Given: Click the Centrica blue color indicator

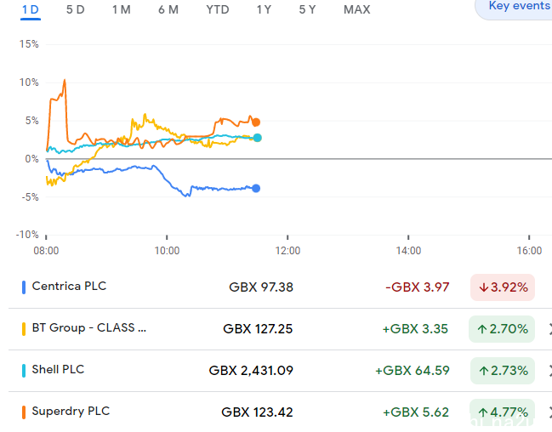Looking at the screenshot, I should click(24, 287).
